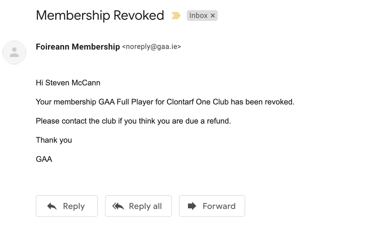Click the Reply all button

138,206
